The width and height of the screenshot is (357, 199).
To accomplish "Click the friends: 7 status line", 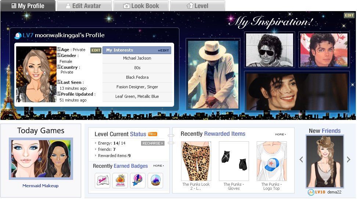I will click(107, 150).
